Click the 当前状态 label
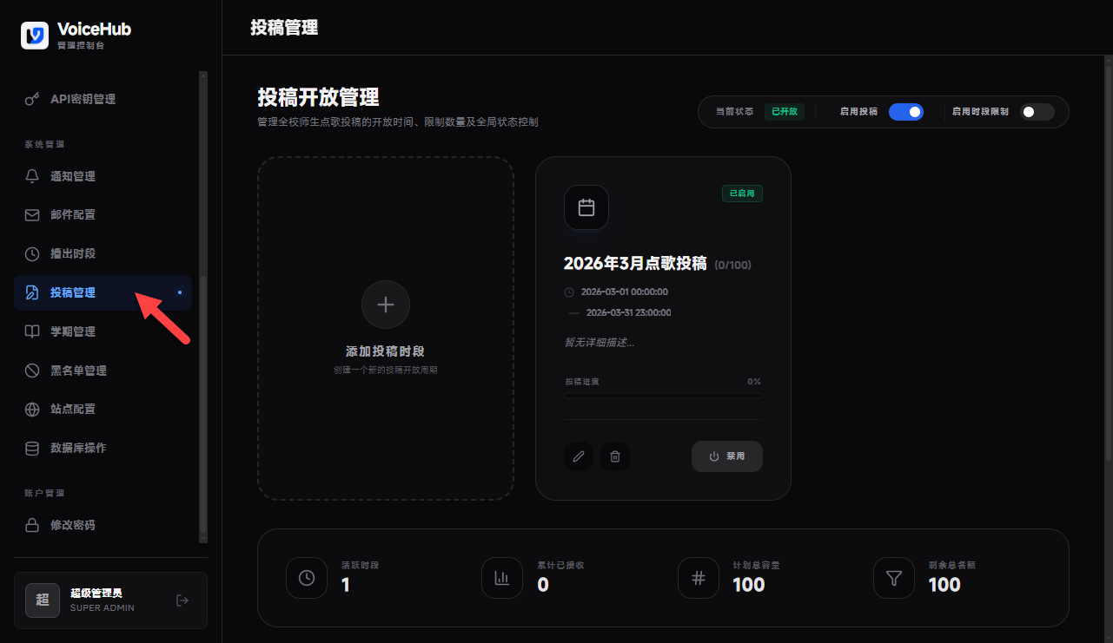 click(734, 112)
